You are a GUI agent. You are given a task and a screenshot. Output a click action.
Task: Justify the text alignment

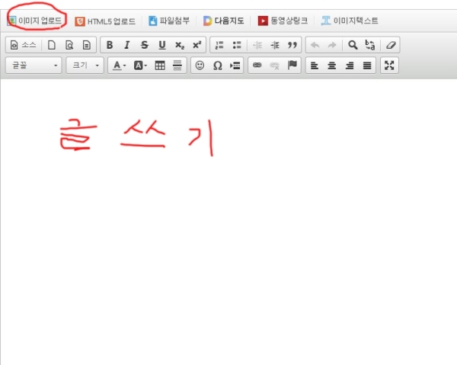(367, 66)
